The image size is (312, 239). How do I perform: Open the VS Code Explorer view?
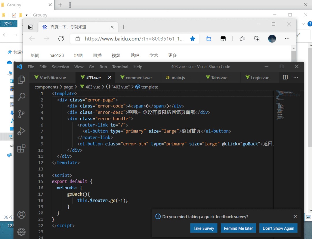21,80
